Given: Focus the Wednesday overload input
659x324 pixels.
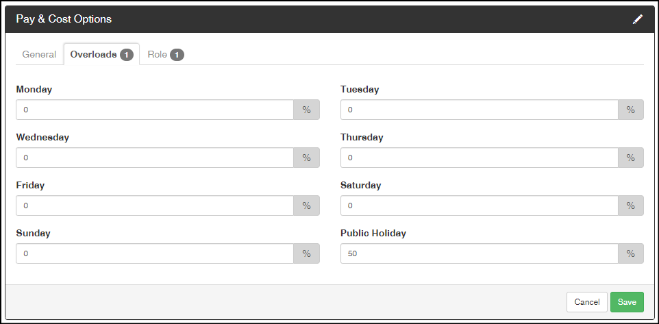Looking at the screenshot, I should click(x=155, y=158).
